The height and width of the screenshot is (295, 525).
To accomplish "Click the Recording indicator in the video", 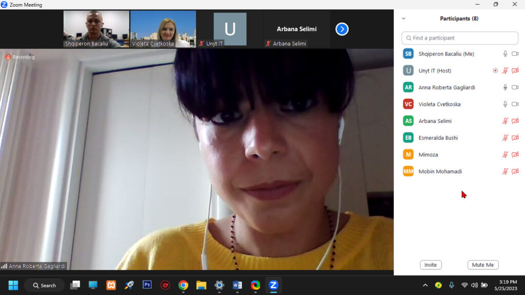I will pos(20,57).
